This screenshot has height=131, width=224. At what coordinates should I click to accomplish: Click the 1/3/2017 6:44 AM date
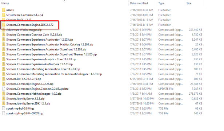click(141, 94)
